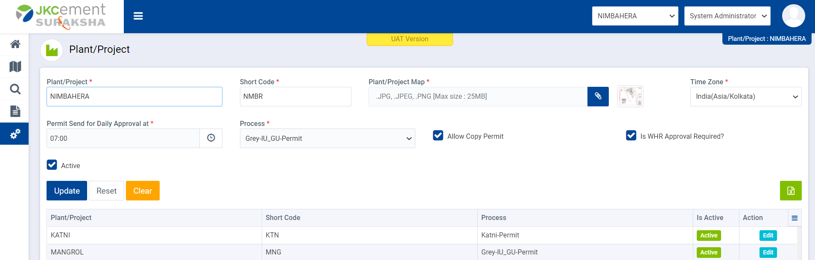Click the MNG short code cell
Viewport: 815px width, 260px height.
click(369, 252)
